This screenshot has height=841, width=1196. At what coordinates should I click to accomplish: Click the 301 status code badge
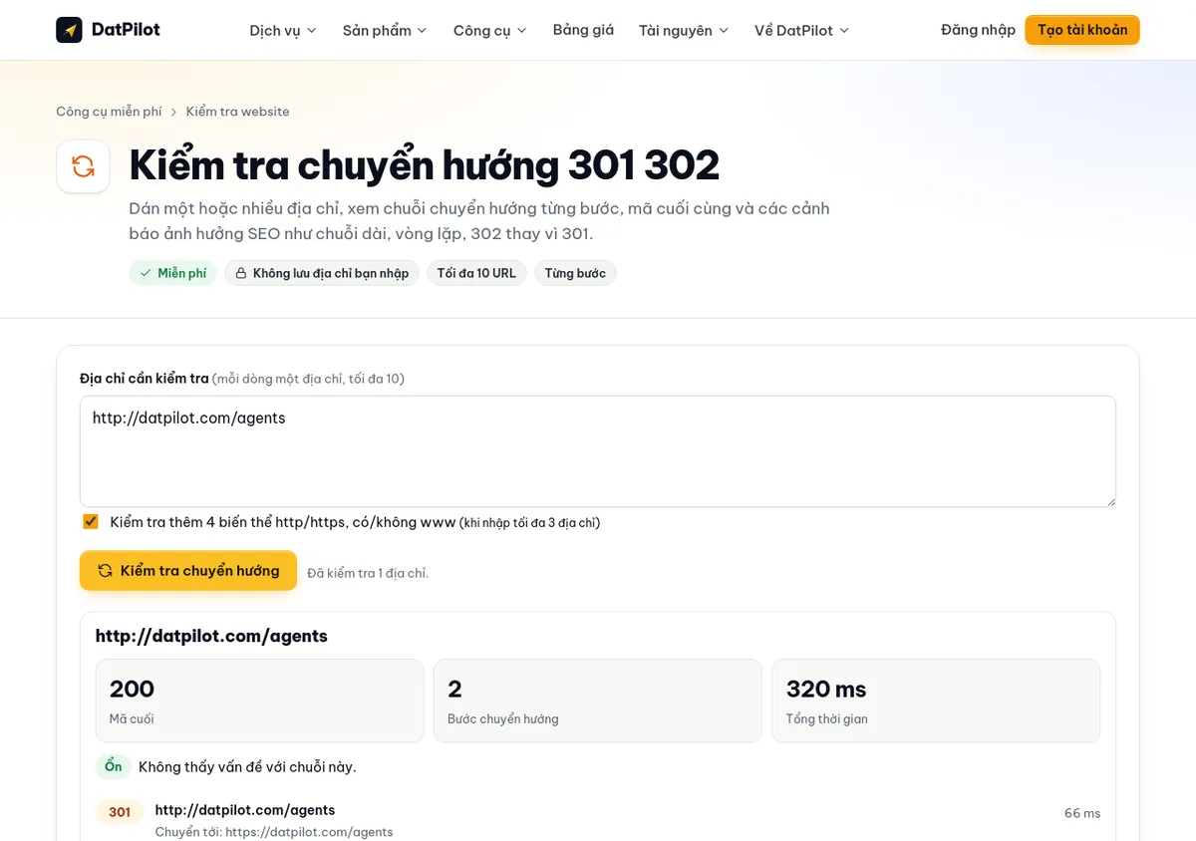point(120,812)
